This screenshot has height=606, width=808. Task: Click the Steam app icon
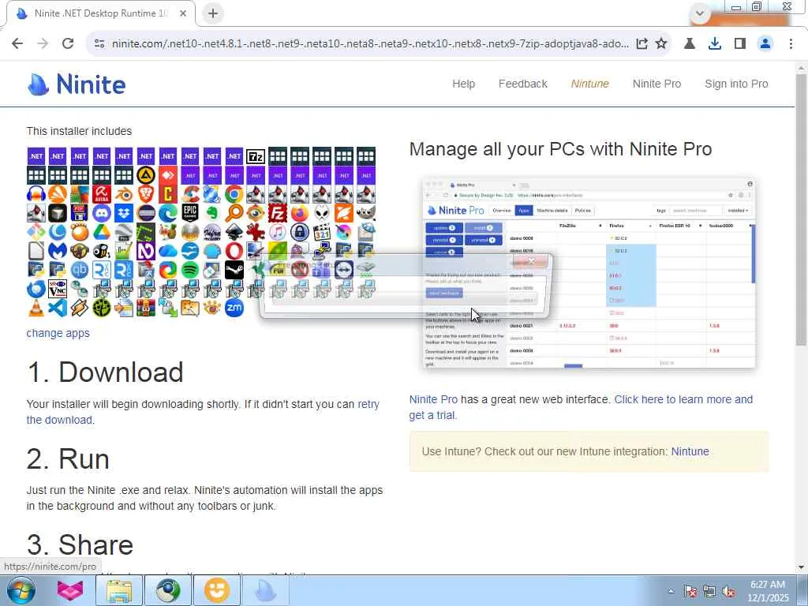click(234, 270)
